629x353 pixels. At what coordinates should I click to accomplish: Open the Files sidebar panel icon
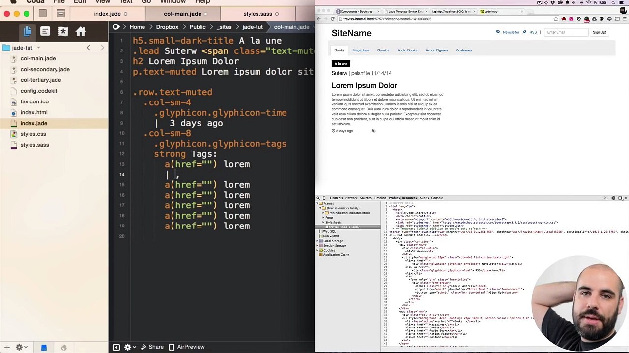(28, 32)
